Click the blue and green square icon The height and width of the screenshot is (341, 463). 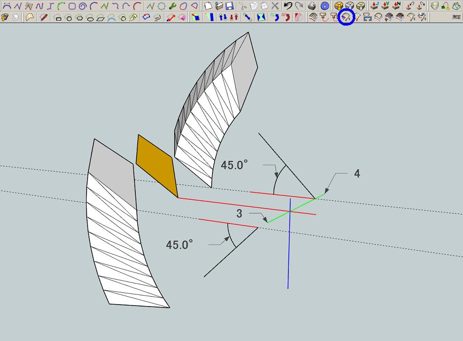pos(195,17)
